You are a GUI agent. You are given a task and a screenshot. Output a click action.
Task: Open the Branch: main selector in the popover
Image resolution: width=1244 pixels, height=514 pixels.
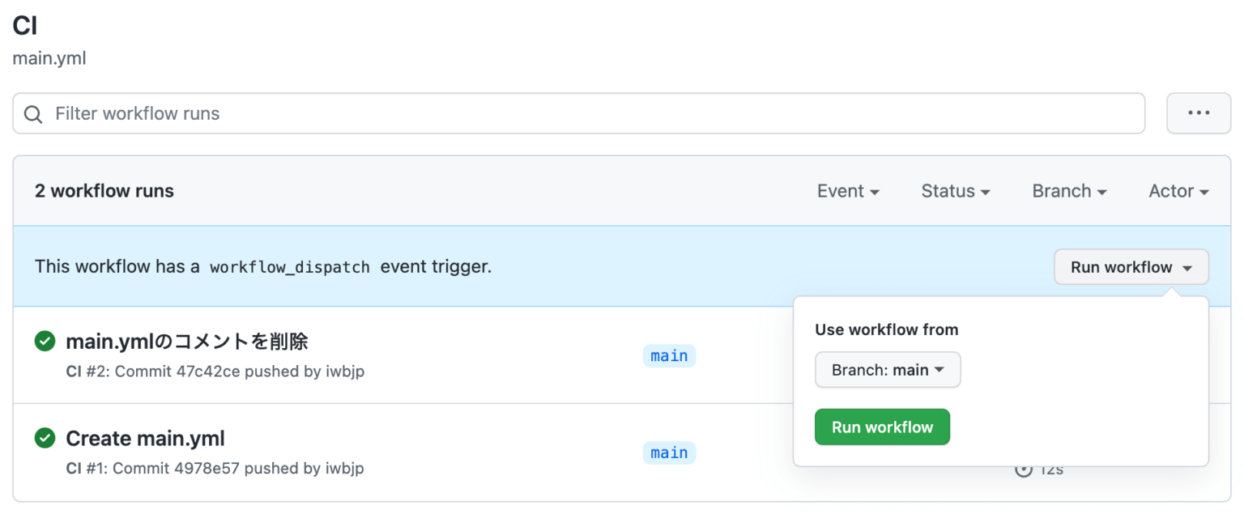pyautogui.click(x=887, y=369)
